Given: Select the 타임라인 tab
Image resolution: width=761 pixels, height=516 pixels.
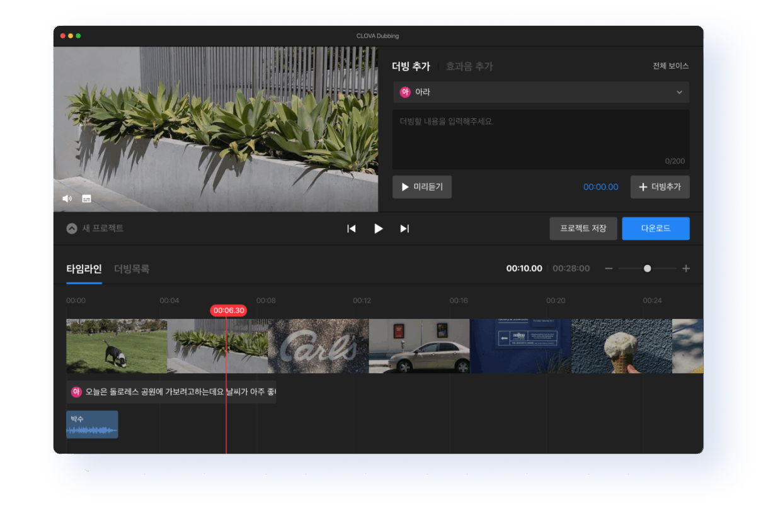Looking at the screenshot, I should (x=84, y=269).
